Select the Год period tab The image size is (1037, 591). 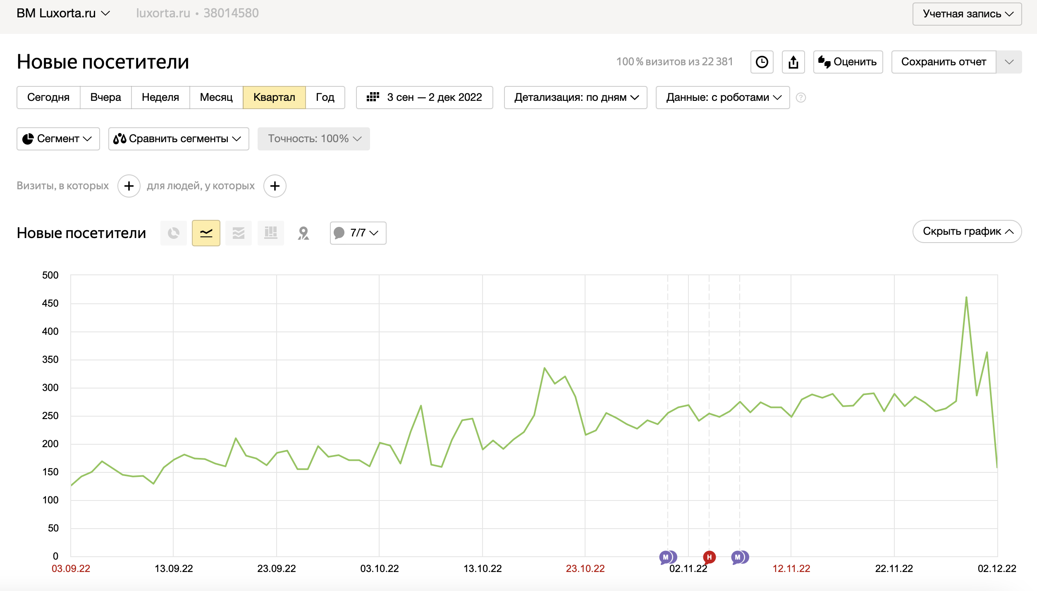(325, 98)
